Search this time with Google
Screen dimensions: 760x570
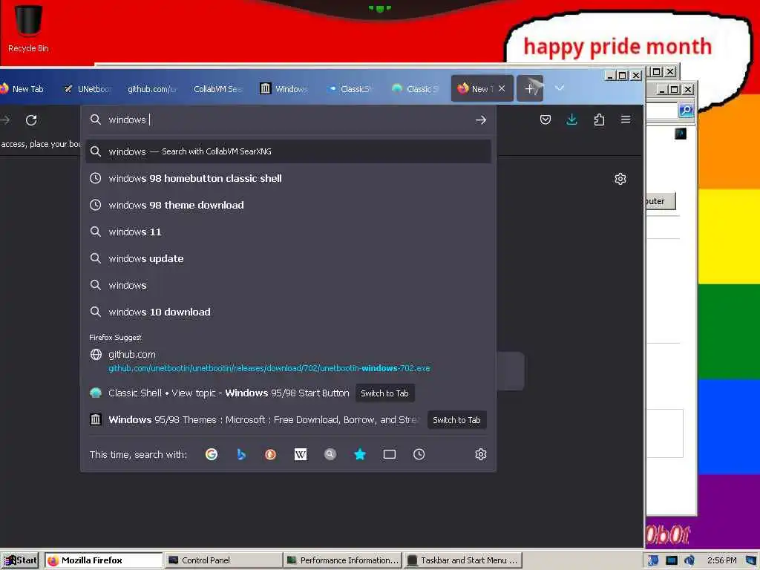pos(212,454)
